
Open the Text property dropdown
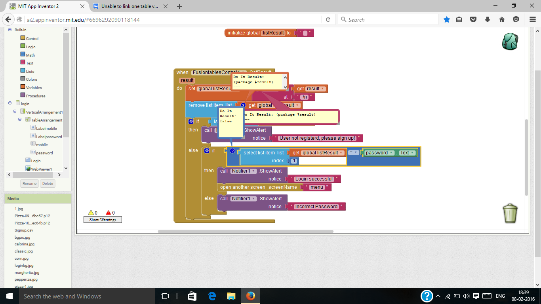coord(412,153)
